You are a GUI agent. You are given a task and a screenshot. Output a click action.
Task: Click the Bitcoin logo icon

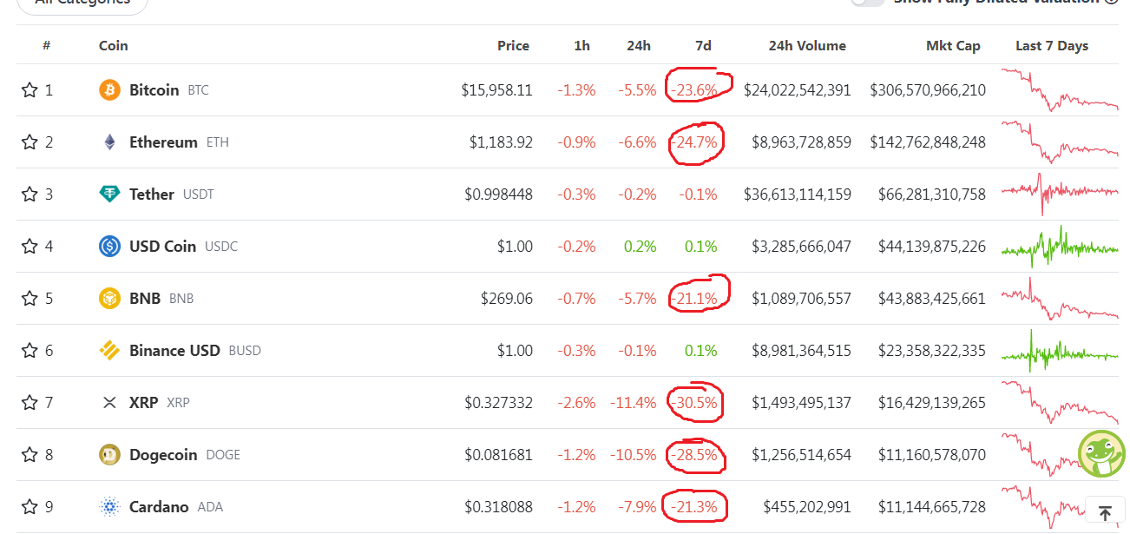(x=109, y=90)
